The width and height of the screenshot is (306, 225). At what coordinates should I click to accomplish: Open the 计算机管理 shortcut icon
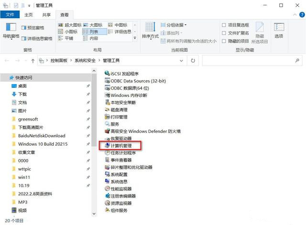(x=107, y=145)
